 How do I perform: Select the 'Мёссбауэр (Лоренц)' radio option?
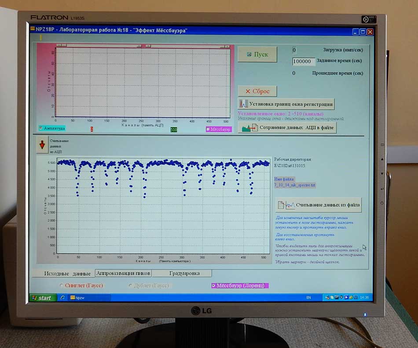pos(214,286)
